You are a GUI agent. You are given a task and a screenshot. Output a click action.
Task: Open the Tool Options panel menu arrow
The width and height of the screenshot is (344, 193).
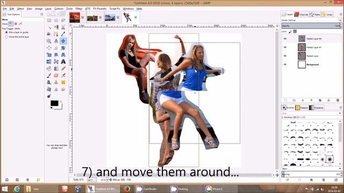(42, 14)
